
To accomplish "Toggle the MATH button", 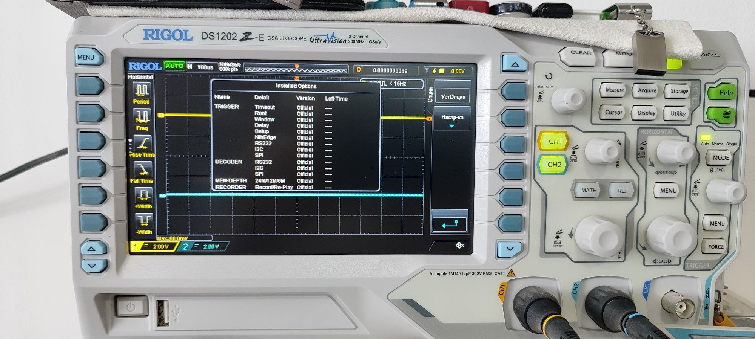I will click(x=589, y=190).
